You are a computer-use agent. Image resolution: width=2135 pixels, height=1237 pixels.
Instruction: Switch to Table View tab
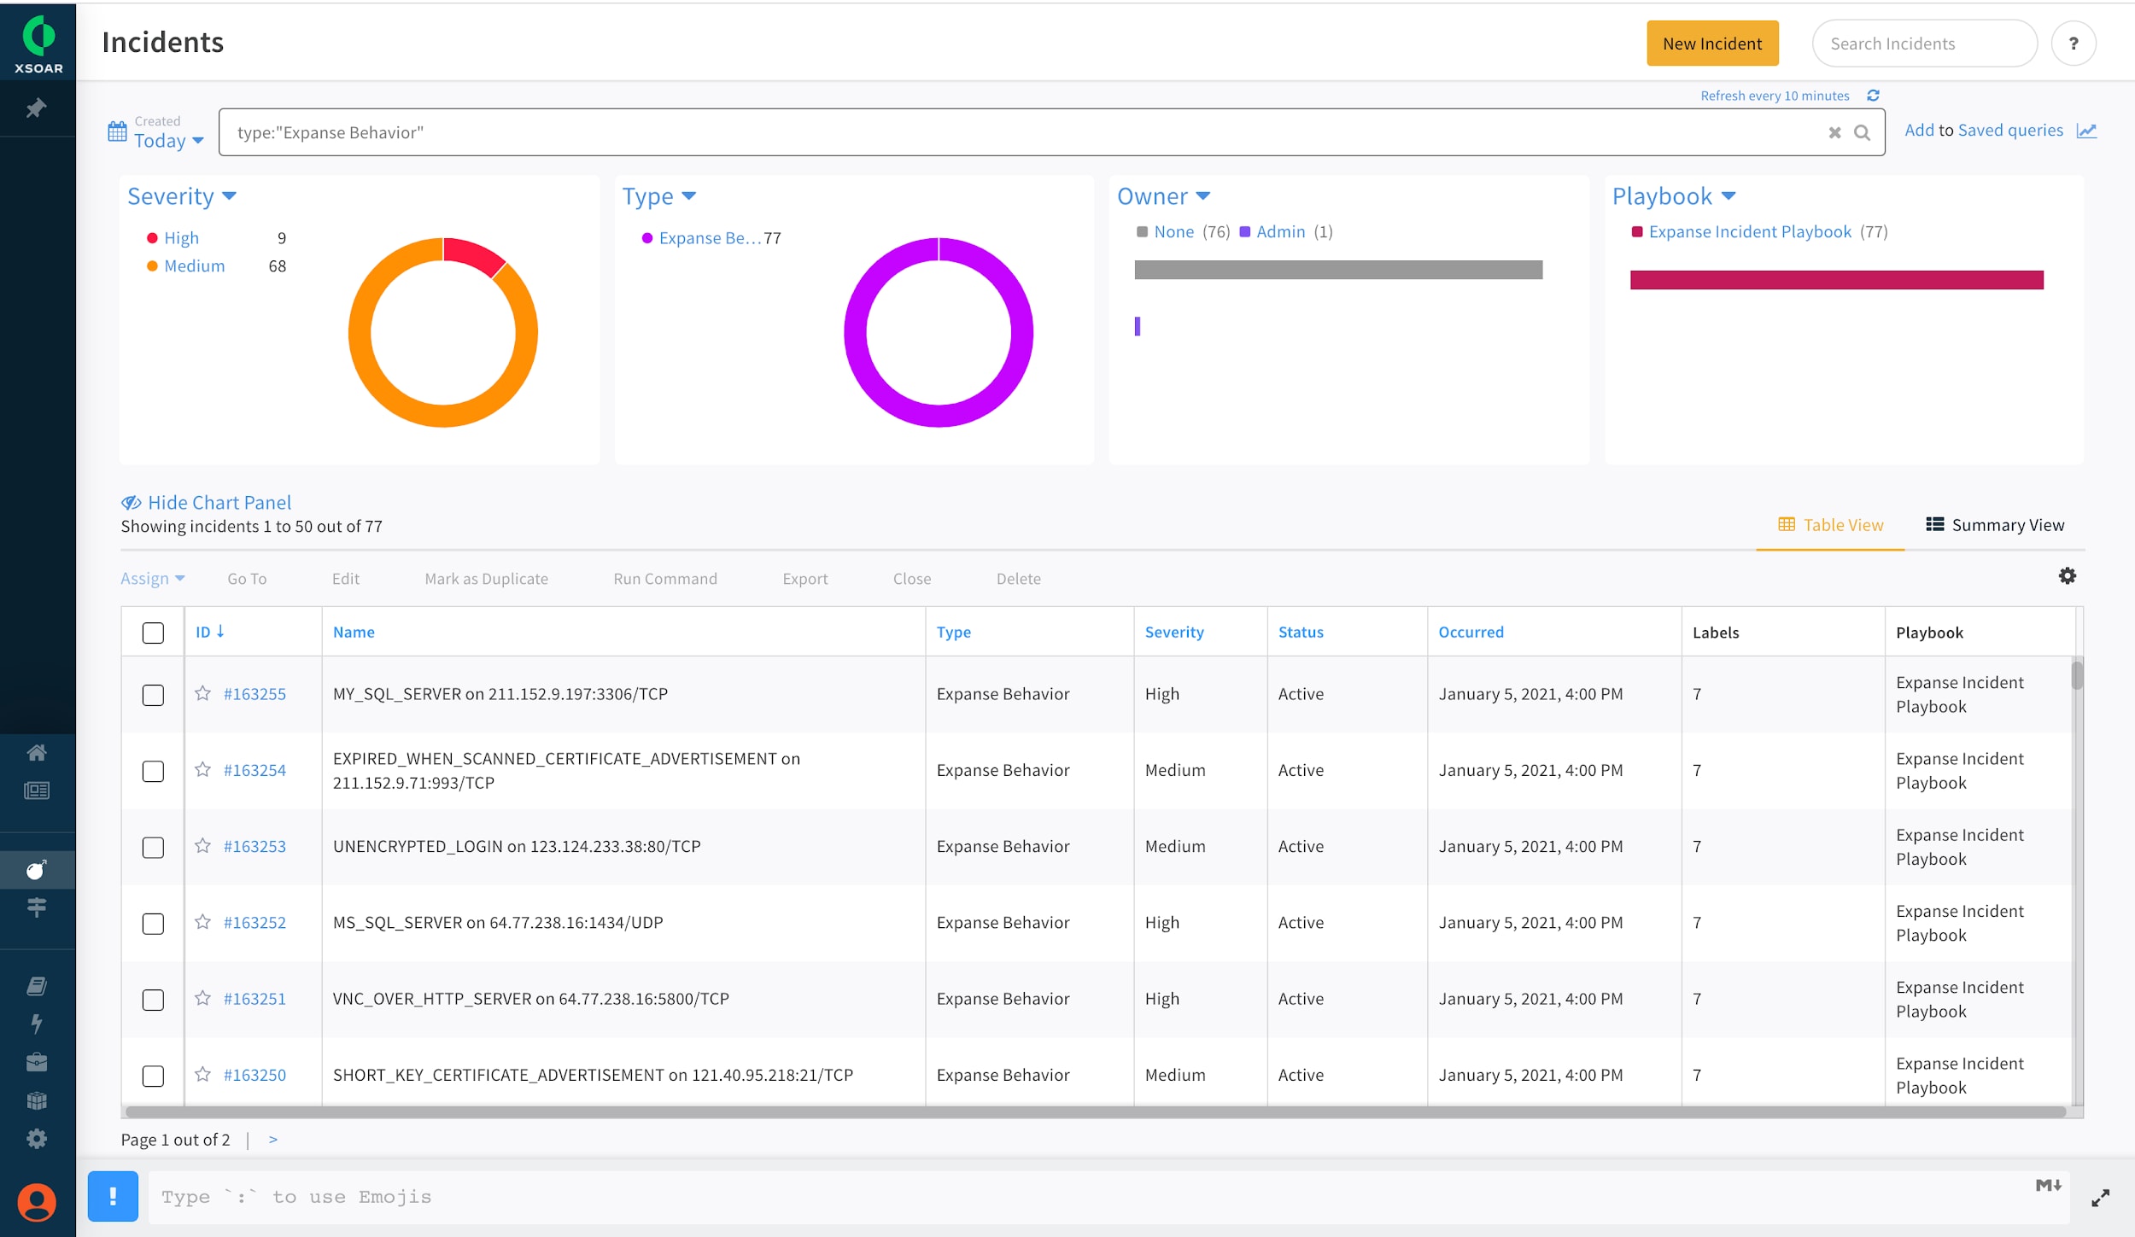pos(1830,525)
